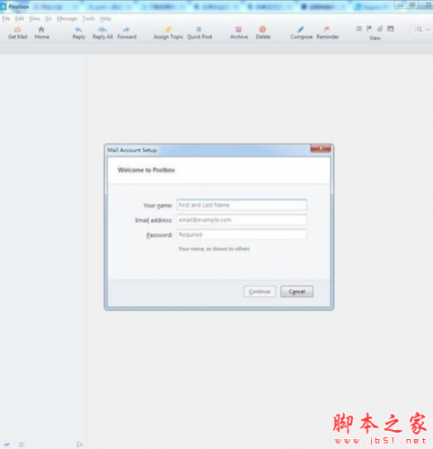
Task: Close the Mail Account Setup dialog
Action: [321, 148]
